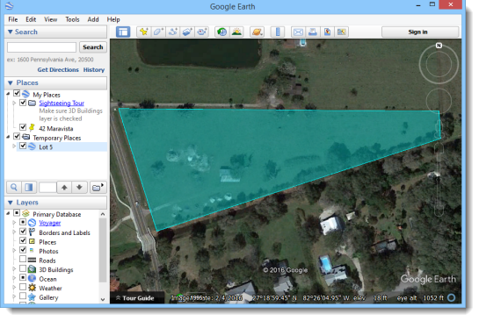Click the Places filter text box
Viewport: 479px width, 321px height.
(x=47, y=187)
